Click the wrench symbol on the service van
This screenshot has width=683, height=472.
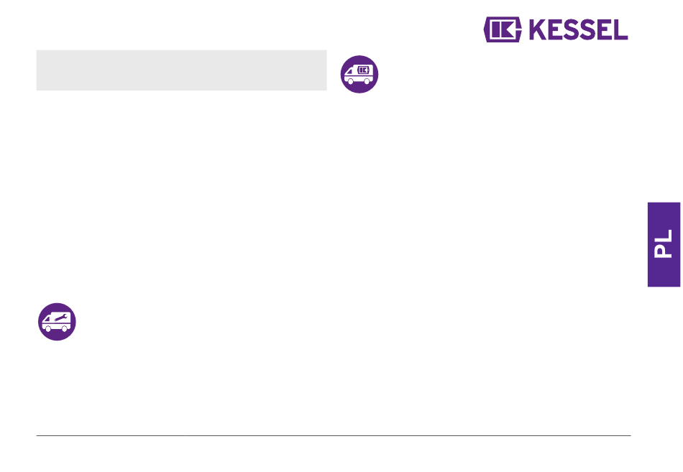pyautogui.click(x=61, y=318)
